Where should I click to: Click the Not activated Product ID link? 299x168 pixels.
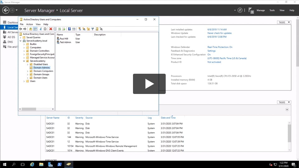(x=214, y=62)
